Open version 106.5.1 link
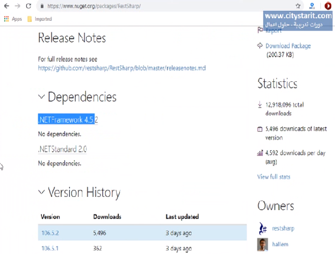The image size is (335, 254). [50, 249]
